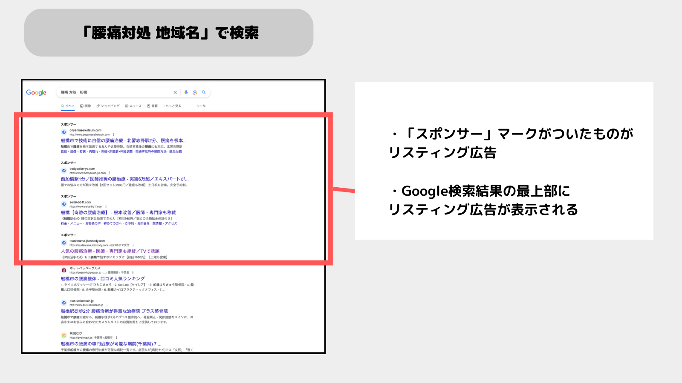The image size is (682, 383).
Task: Open もっと見る to show more search categories
Action: [x=172, y=106]
